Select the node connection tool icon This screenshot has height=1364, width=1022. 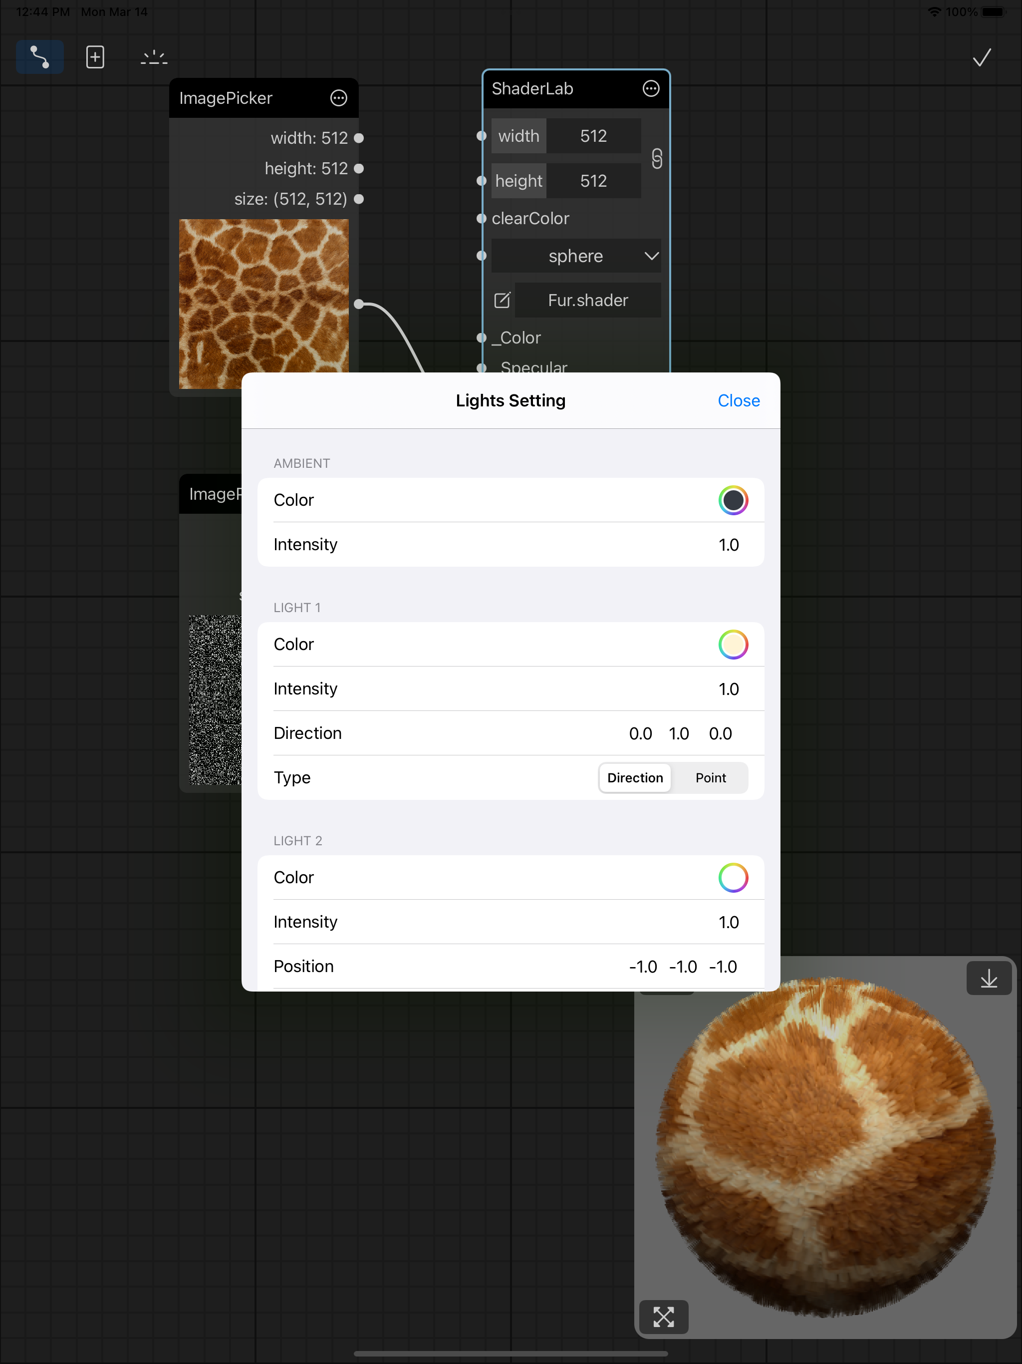tap(39, 57)
